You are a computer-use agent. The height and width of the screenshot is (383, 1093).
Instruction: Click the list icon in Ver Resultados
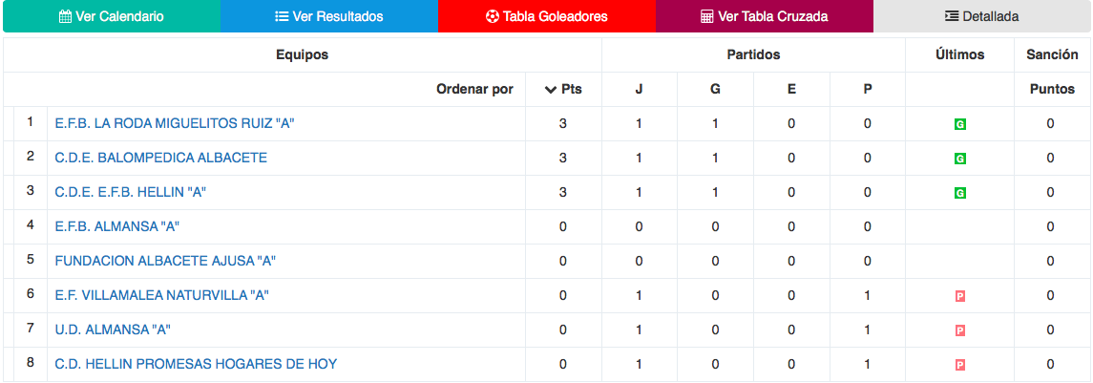(x=282, y=17)
